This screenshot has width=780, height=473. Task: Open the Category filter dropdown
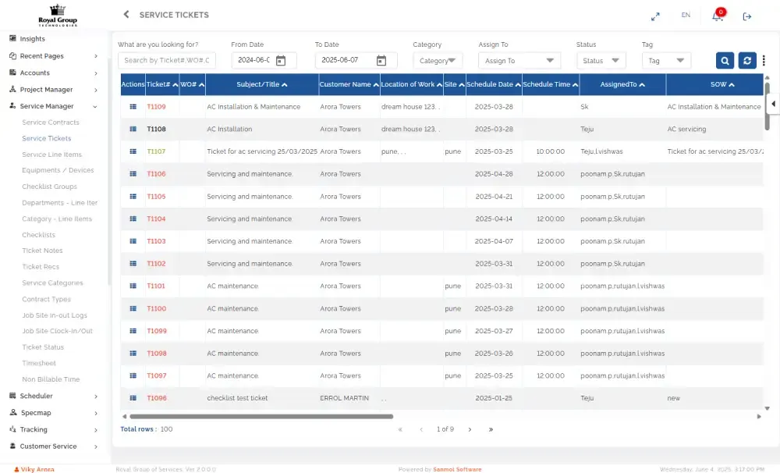coord(438,61)
